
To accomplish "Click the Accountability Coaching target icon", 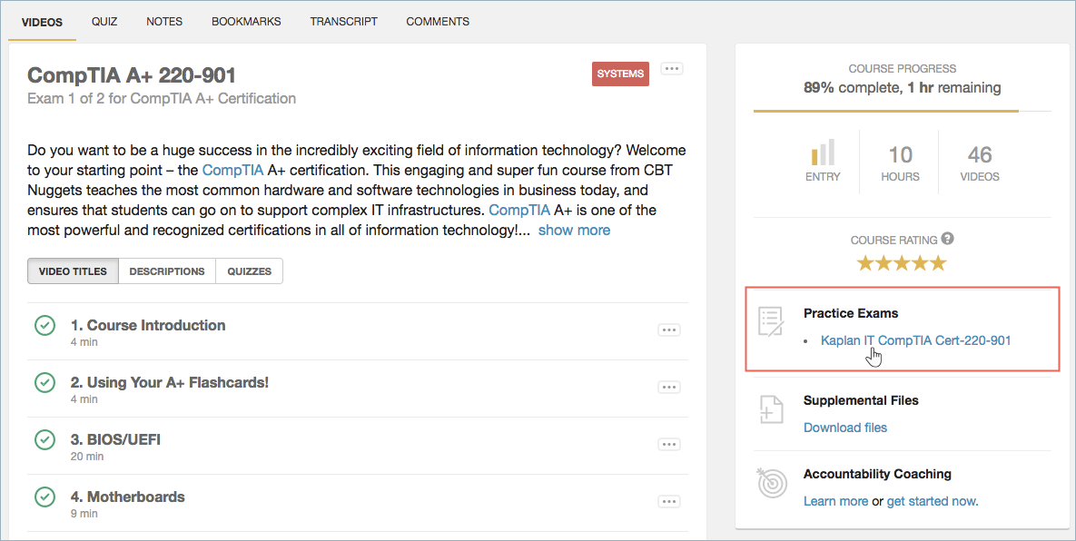I will point(771,483).
